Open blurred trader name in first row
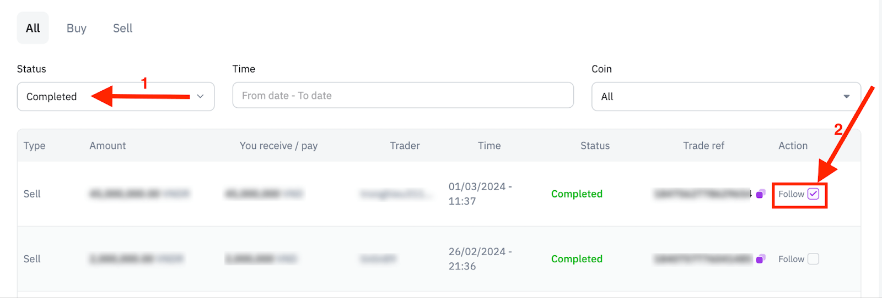 [x=396, y=194]
